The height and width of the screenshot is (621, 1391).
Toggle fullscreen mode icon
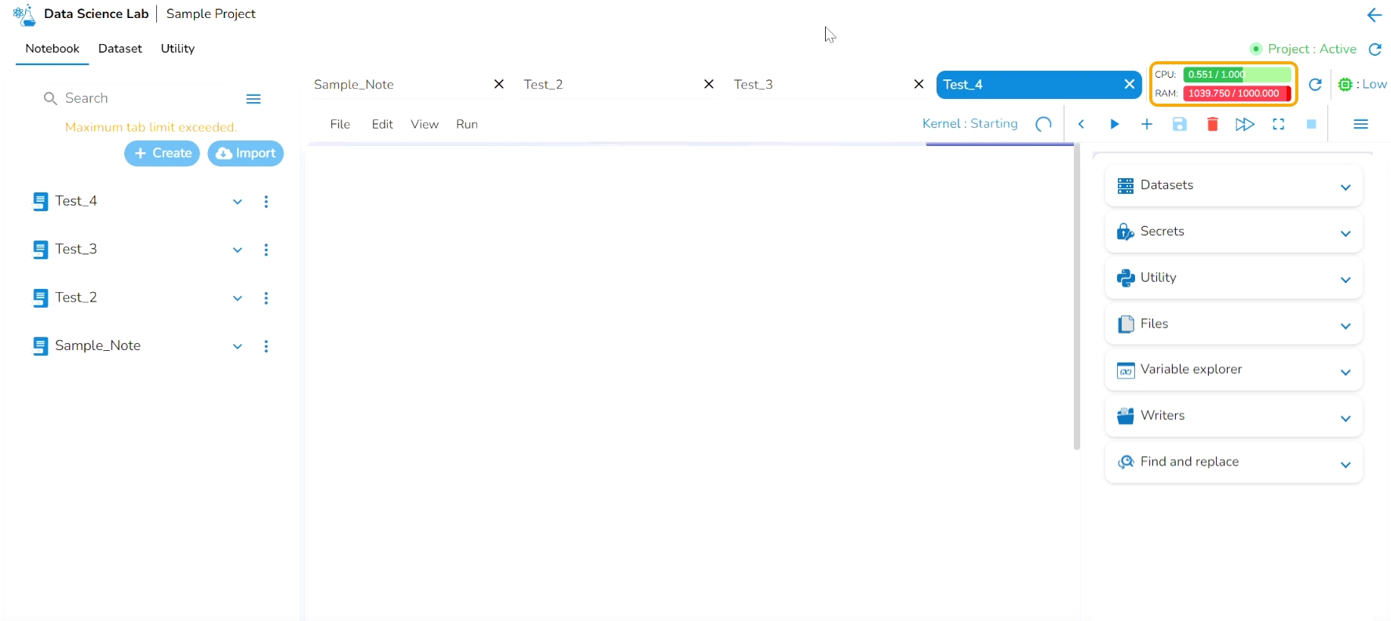(1279, 124)
